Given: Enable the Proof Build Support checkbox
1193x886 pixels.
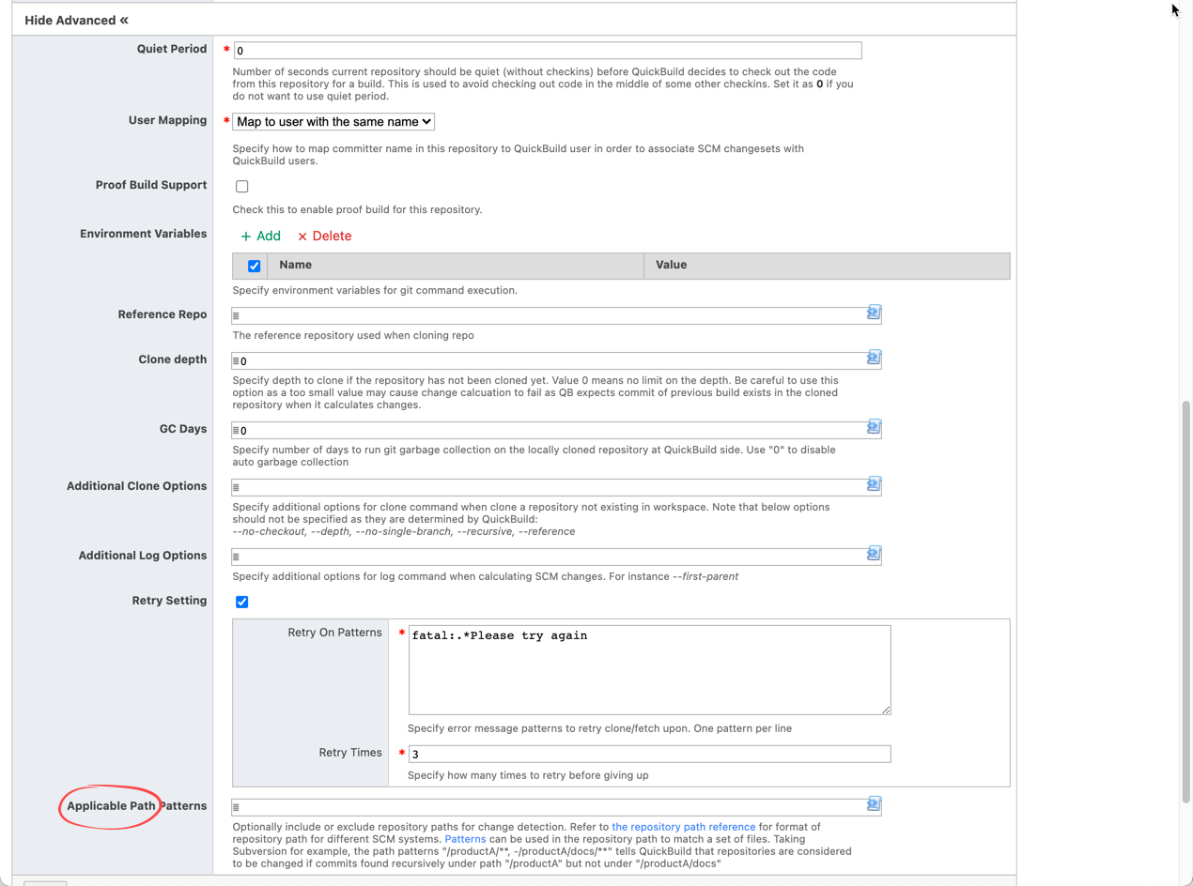Looking at the screenshot, I should [241, 186].
